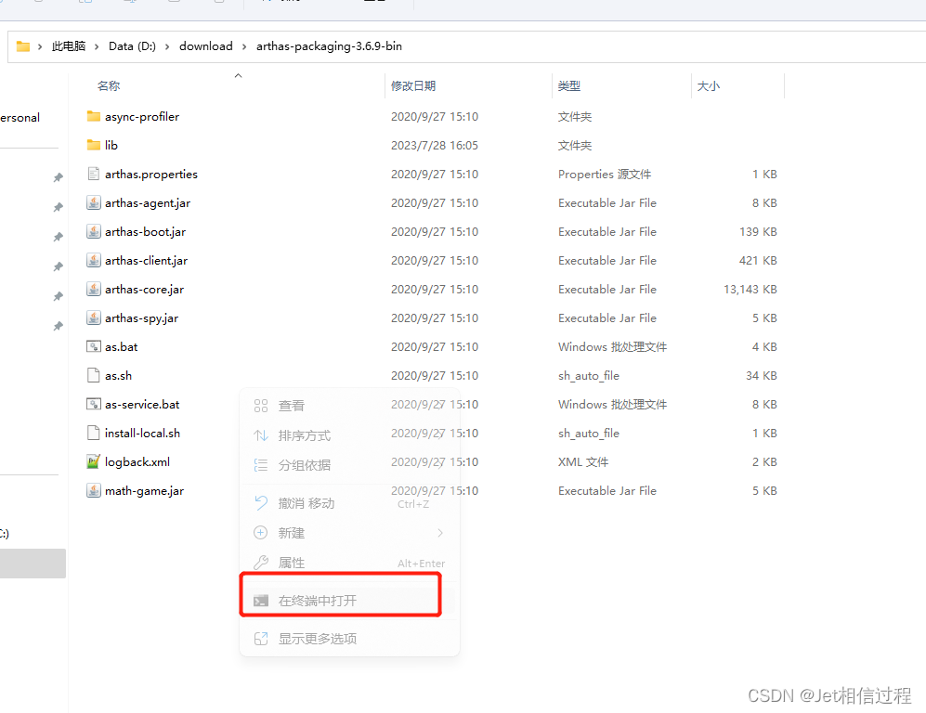Select the logback.xml file name
The height and width of the screenshot is (713, 926).
click(137, 462)
